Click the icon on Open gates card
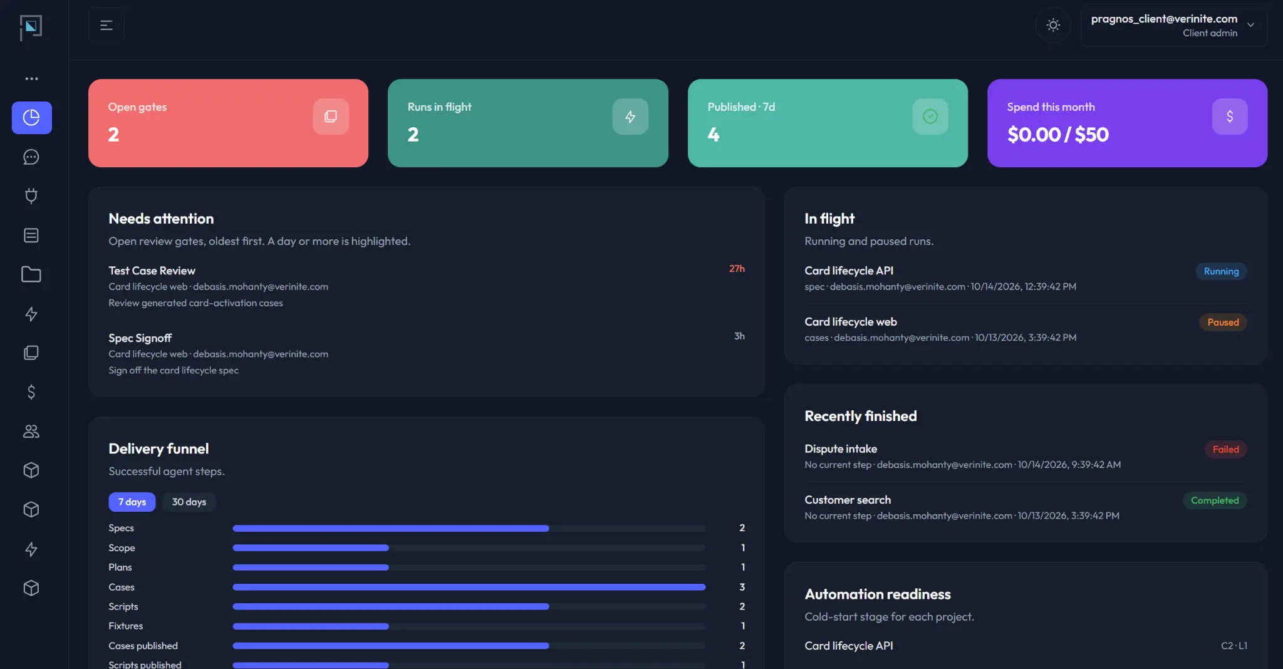 [x=331, y=117]
